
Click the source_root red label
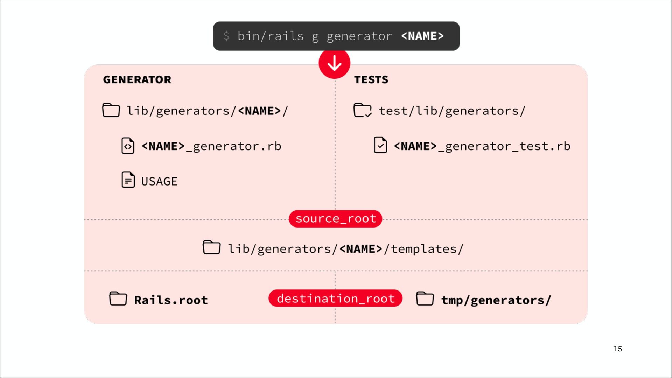click(x=335, y=219)
